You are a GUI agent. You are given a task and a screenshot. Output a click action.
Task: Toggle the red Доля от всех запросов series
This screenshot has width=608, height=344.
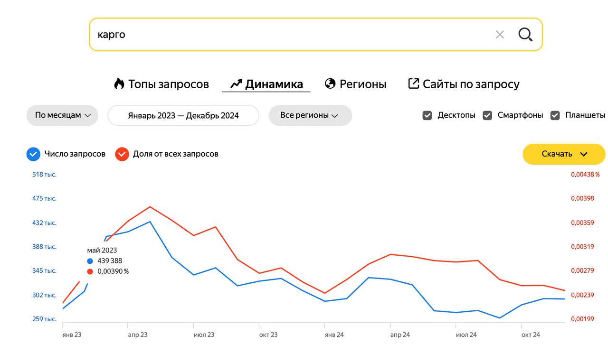point(122,154)
